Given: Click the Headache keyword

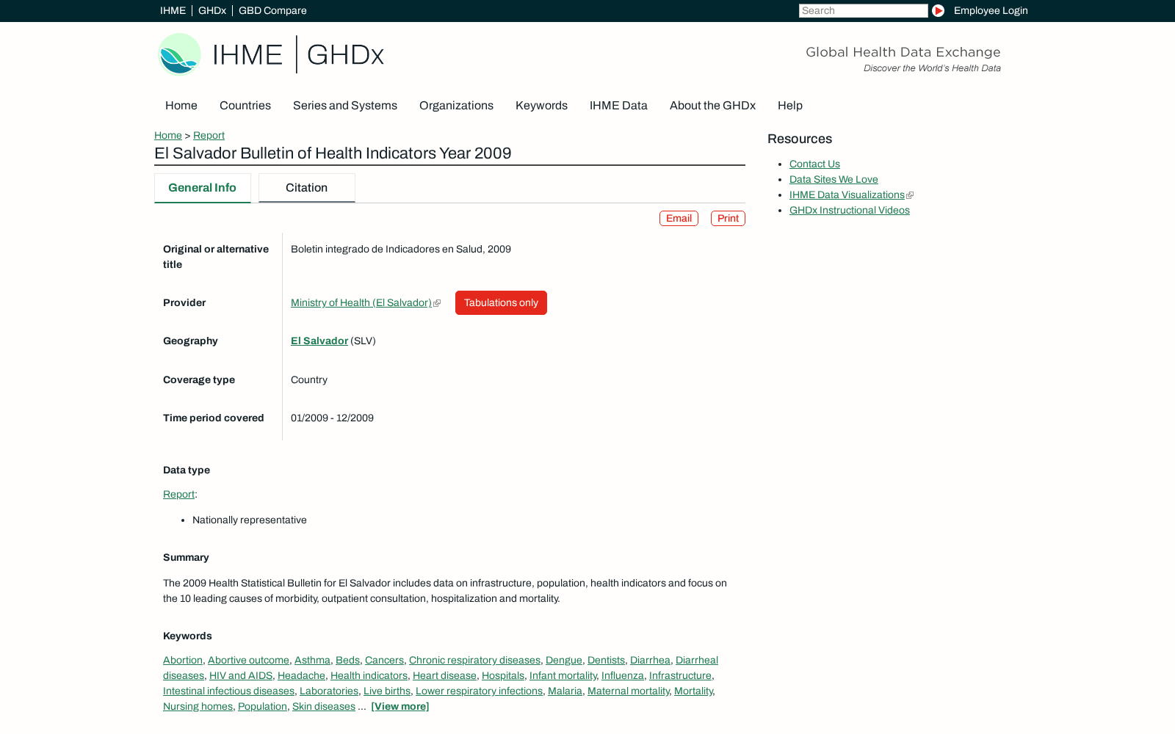Looking at the screenshot, I should [301, 676].
